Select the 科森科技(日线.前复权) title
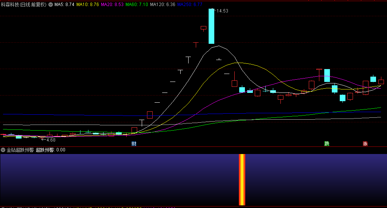This screenshot has width=387, height=208. tap(24, 5)
